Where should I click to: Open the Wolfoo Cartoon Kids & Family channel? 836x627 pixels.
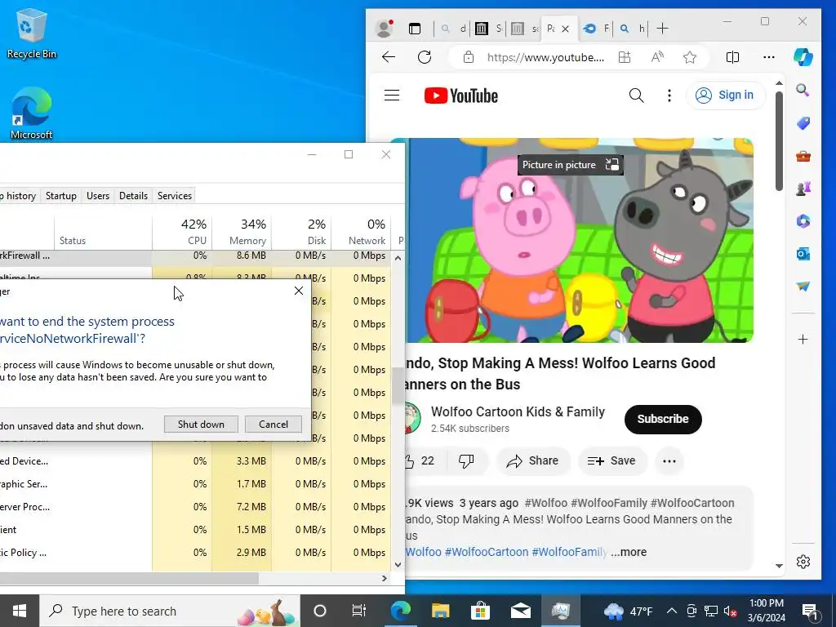(518, 411)
